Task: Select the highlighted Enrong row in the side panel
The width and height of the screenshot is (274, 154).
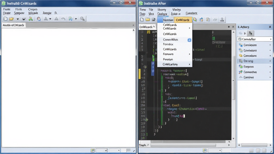Action: coord(255,61)
